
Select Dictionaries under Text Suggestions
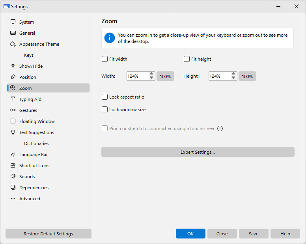pos(49,143)
